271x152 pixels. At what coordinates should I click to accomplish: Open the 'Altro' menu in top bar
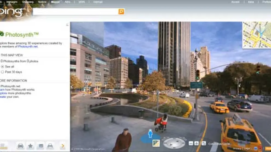(x=67, y=2)
